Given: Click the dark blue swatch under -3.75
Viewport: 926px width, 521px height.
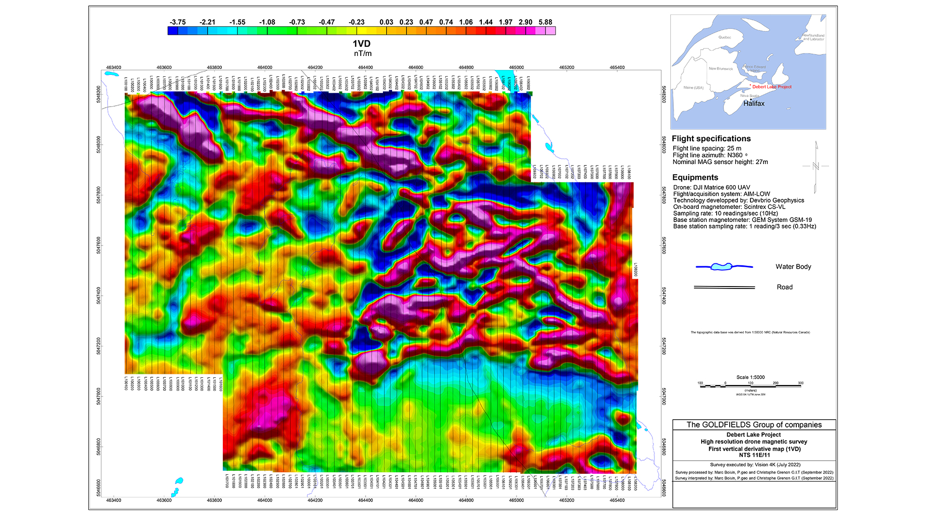Looking at the screenshot, I should (x=173, y=31).
